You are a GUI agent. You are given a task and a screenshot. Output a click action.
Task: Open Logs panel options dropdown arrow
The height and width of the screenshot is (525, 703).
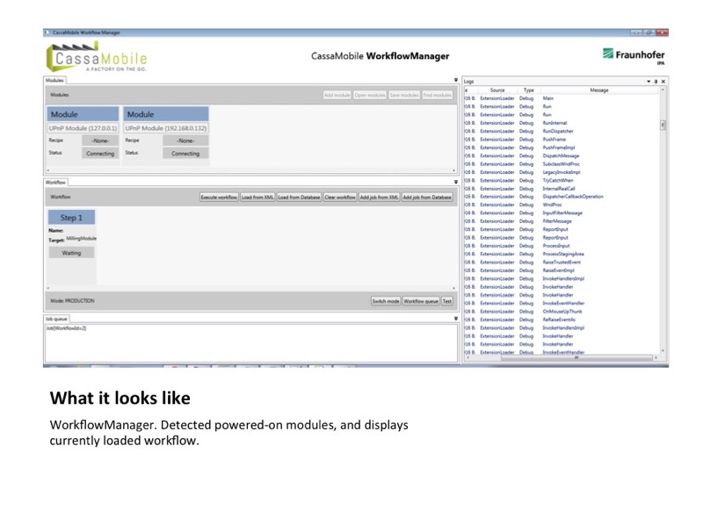(x=649, y=82)
